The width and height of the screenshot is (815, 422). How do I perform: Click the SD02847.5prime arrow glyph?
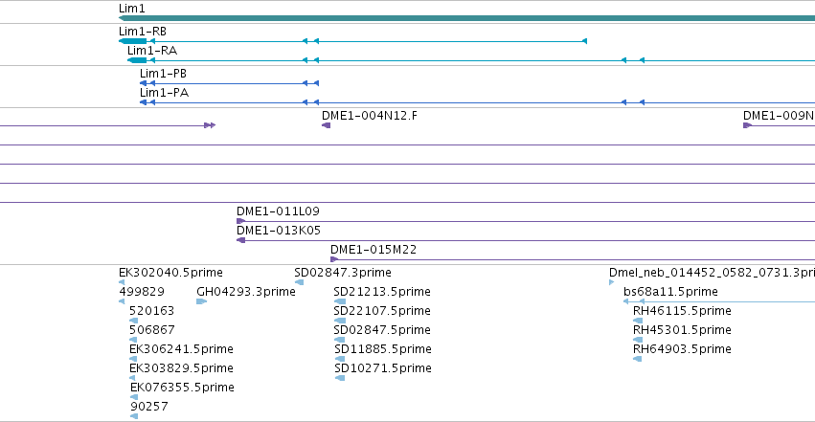340,340
